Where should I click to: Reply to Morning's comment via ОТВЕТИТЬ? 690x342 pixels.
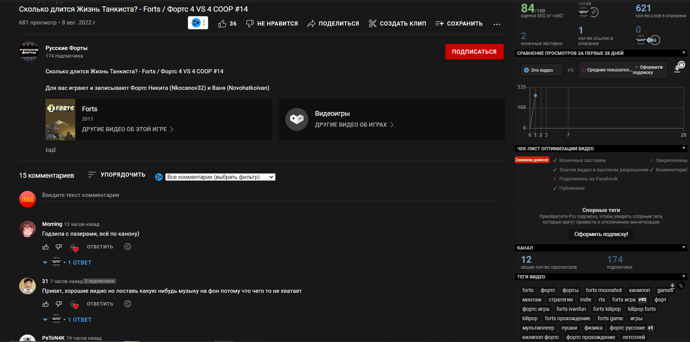tap(100, 247)
